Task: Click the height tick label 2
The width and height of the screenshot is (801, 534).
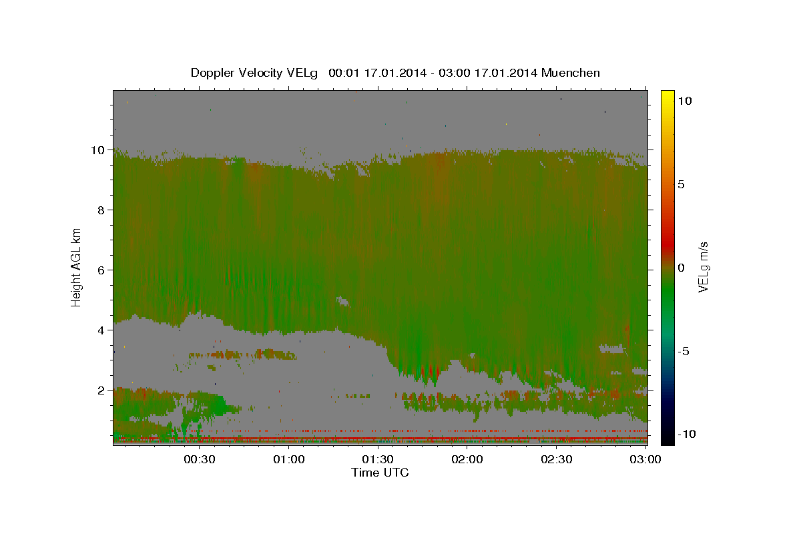Action: pyautogui.click(x=103, y=390)
